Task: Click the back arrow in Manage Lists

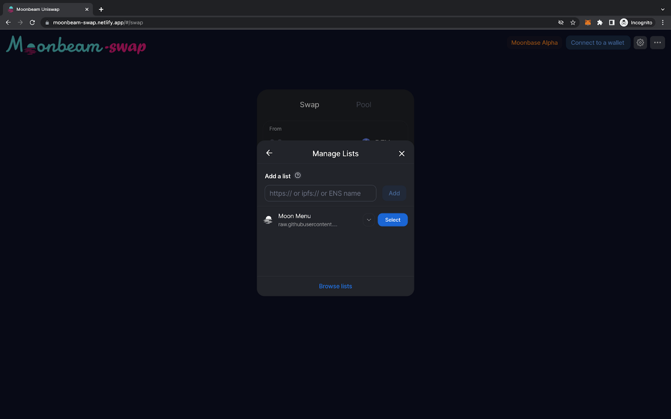Action: pos(269,153)
